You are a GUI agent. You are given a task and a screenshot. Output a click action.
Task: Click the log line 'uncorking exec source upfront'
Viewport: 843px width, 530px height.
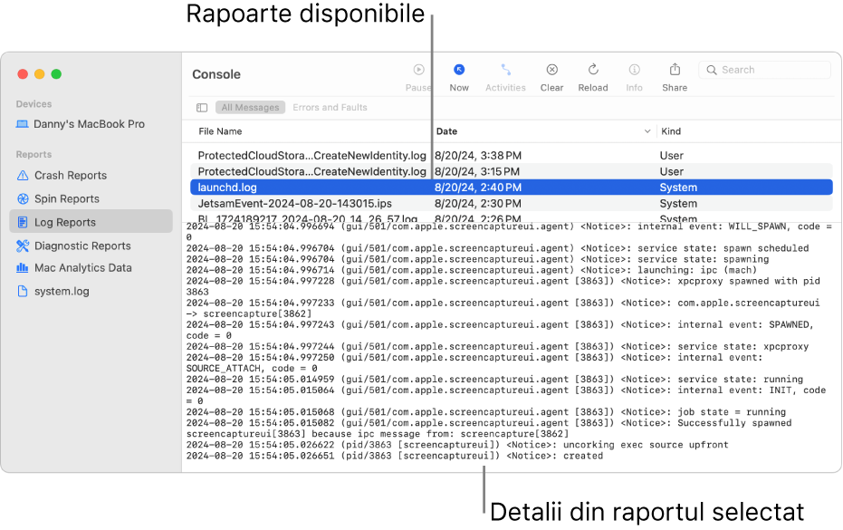pyautogui.click(x=457, y=445)
